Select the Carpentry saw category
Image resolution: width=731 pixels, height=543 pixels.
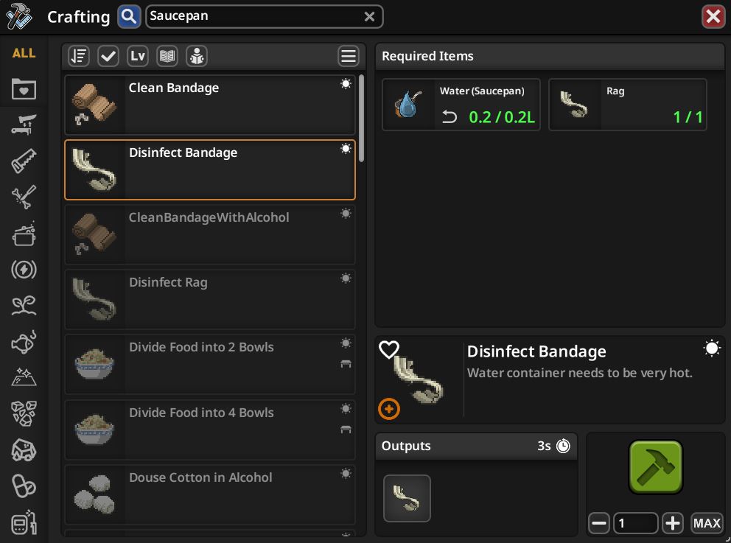pyautogui.click(x=24, y=161)
